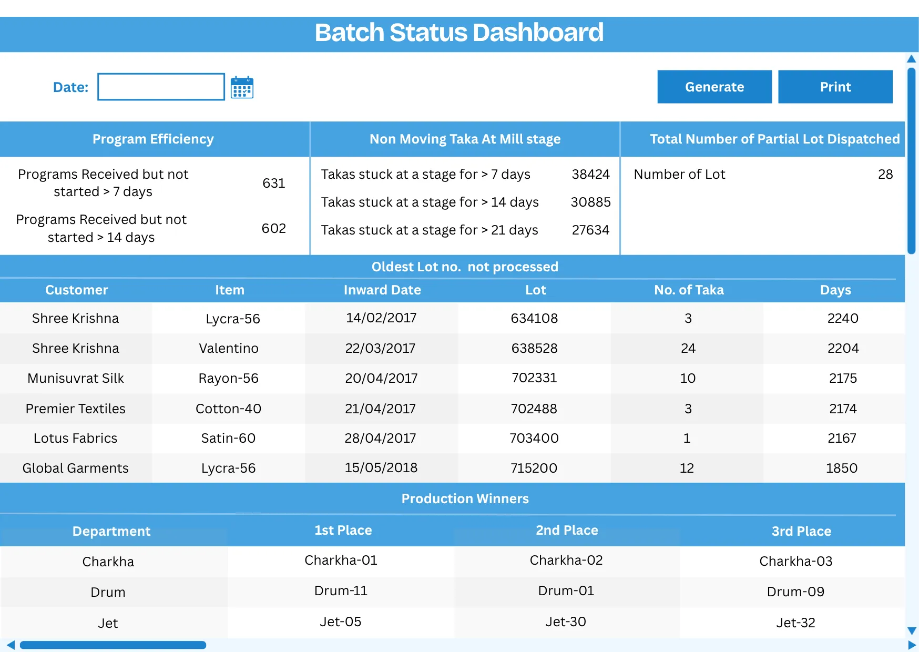Select the Department column header
919x652 pixels.
click(x=111, y=531)
